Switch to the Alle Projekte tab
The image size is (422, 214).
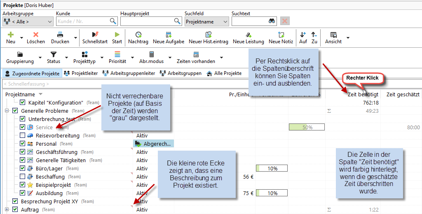(224, 73)
